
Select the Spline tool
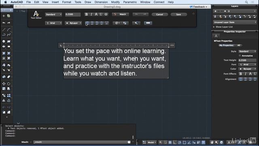point(9,34)
